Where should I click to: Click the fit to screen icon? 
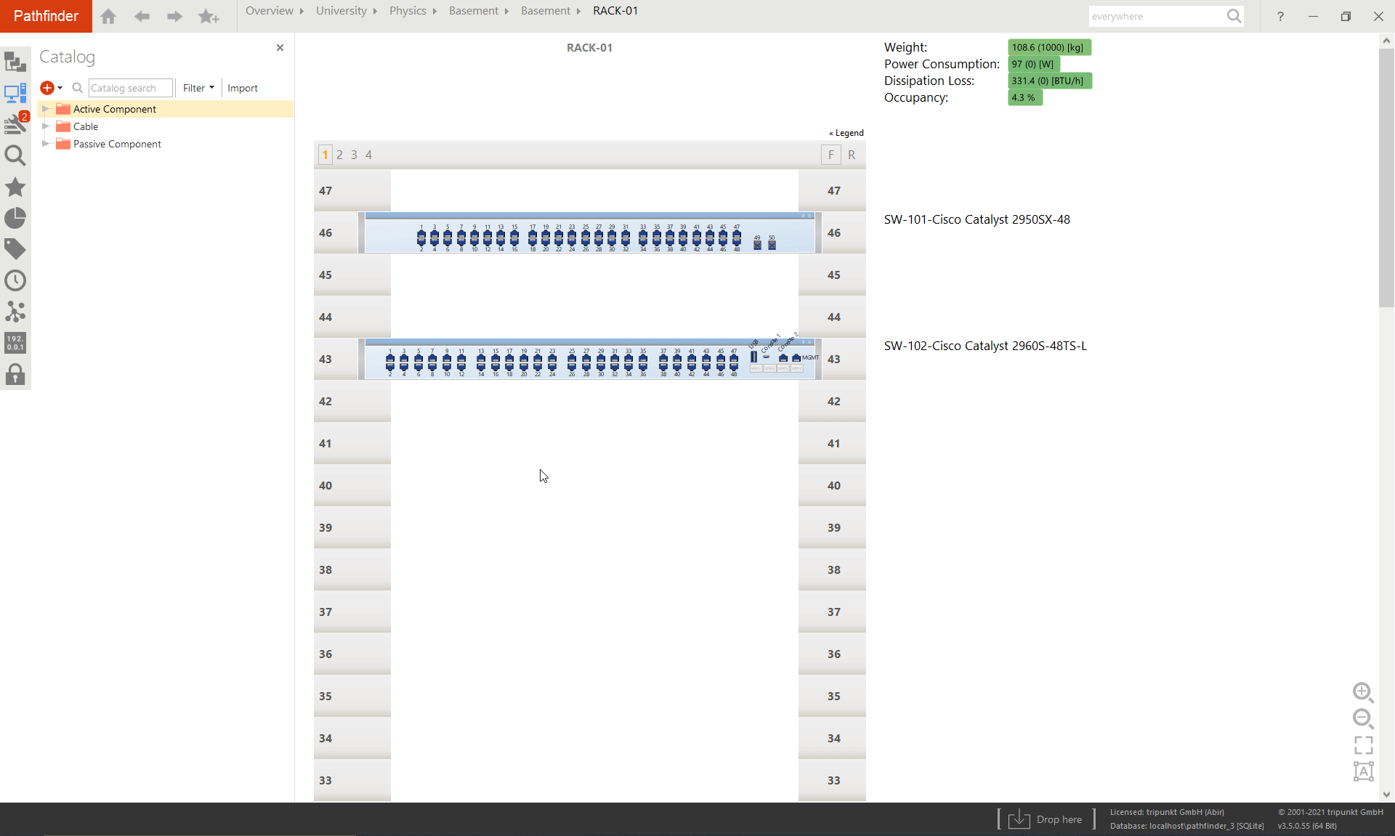point(1363,745)
